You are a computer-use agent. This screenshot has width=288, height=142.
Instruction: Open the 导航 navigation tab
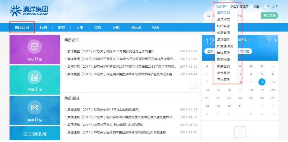pos(116,28)
